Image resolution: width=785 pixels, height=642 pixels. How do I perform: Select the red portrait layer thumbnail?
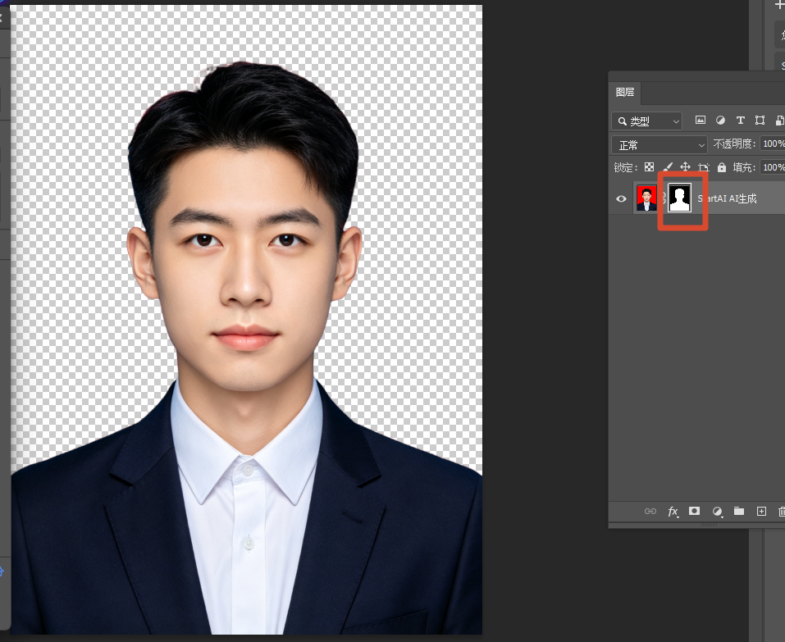646,198
